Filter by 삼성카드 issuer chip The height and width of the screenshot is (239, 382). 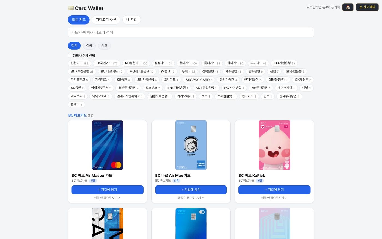[163, 63]
